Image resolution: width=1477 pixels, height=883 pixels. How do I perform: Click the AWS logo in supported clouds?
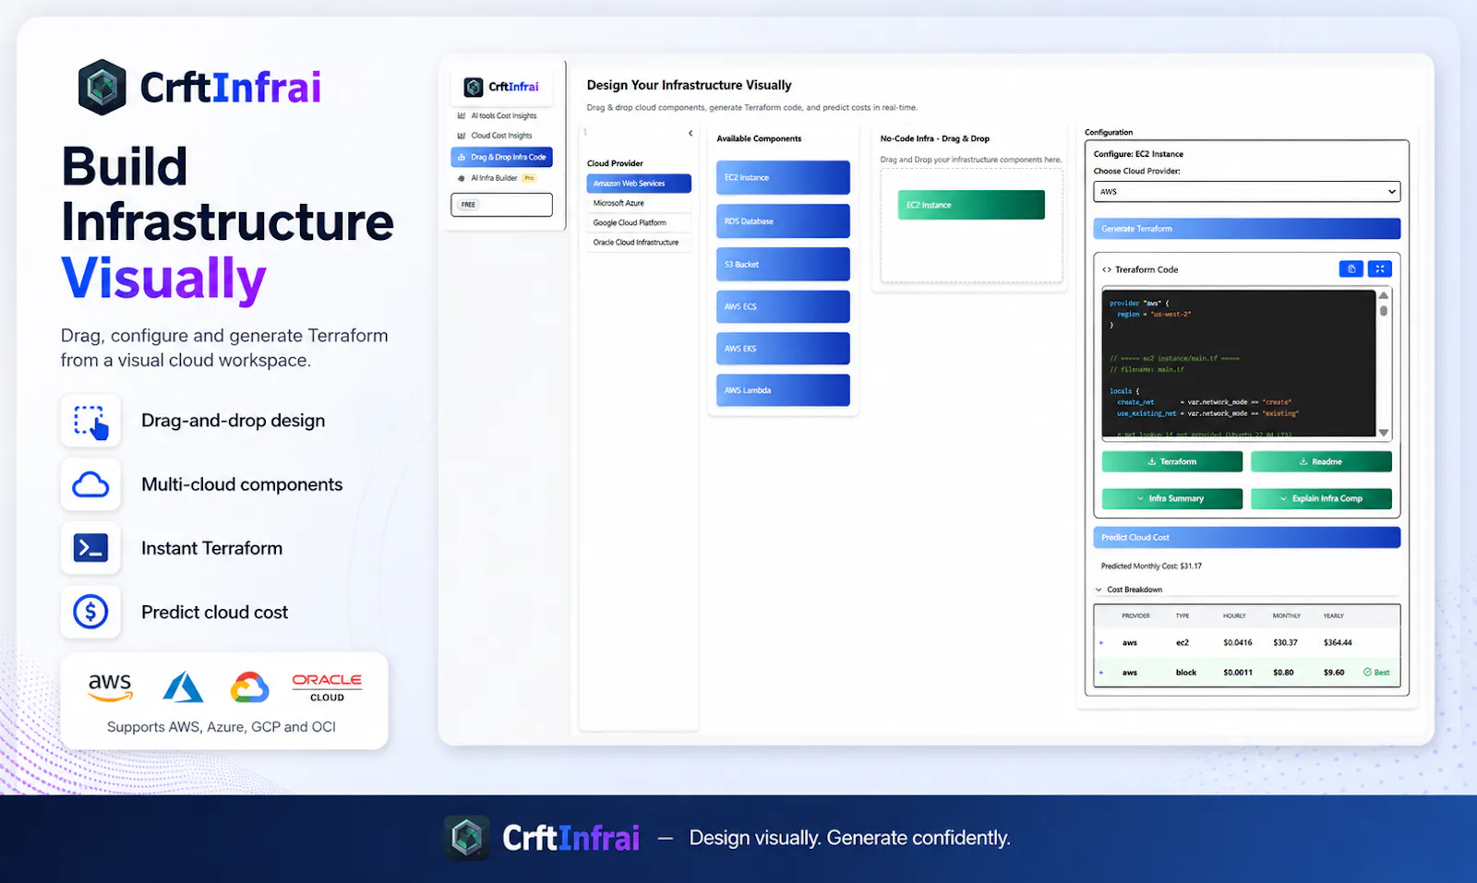110,686
